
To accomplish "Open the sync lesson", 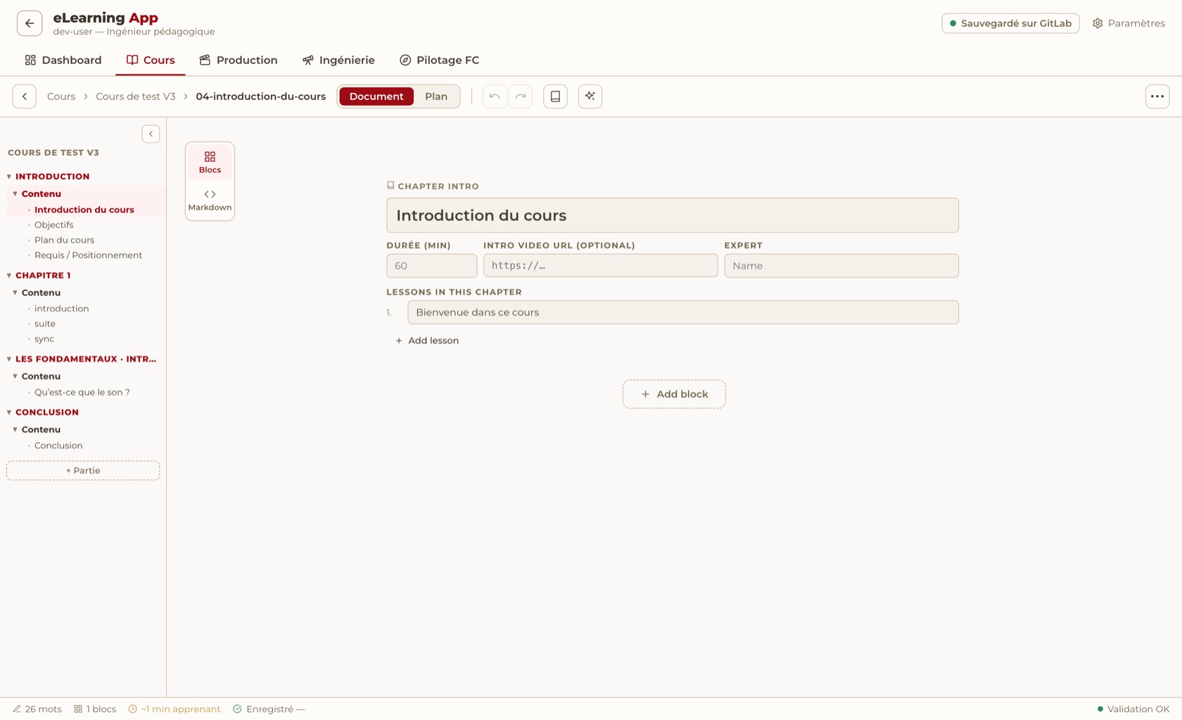I will coord(44,339).
